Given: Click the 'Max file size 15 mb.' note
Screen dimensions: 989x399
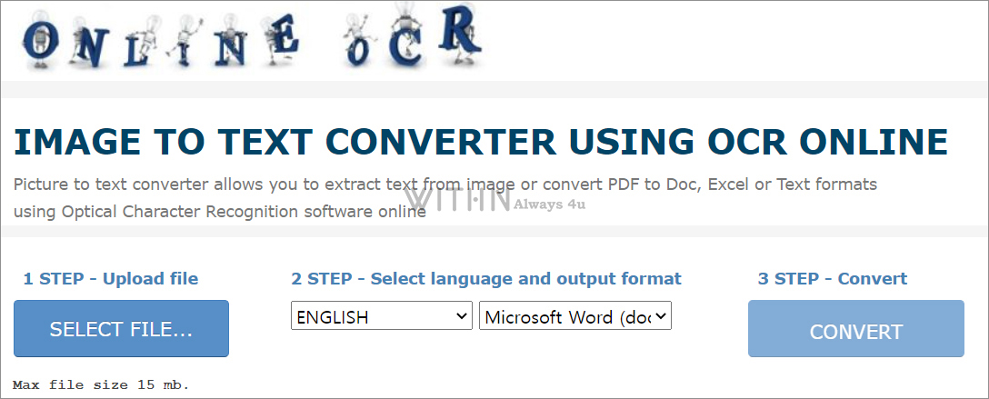Looking at the screenshot, I should [101, 384].
